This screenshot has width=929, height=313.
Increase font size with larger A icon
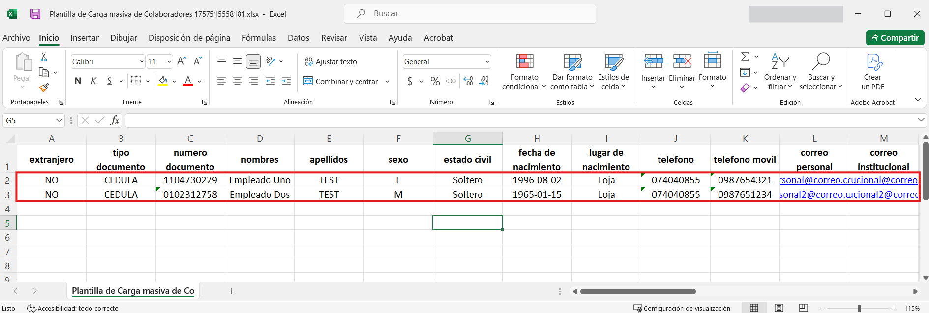181,61
